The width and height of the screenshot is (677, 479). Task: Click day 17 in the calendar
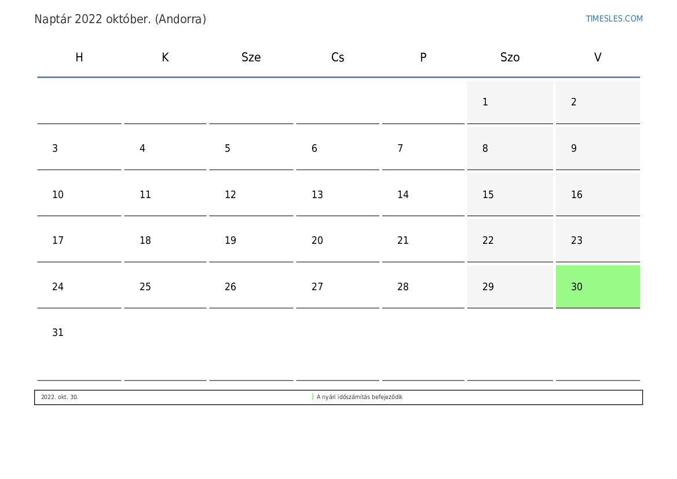tap(79, 240)
